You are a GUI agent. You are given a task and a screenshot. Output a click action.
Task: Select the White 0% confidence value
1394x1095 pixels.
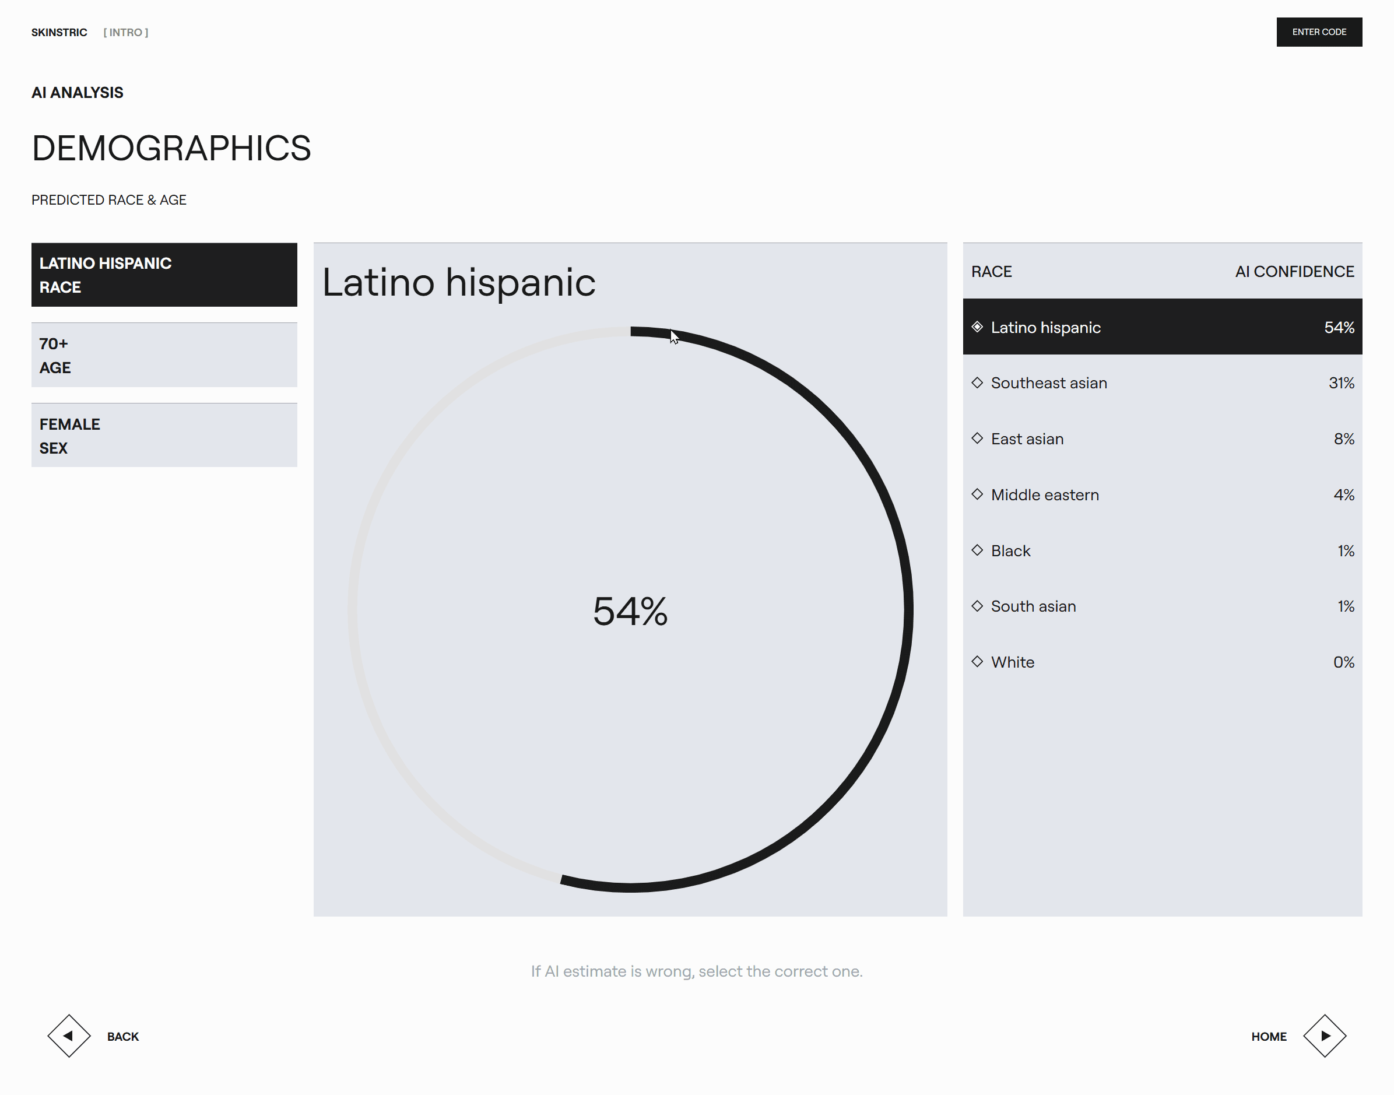(1344, 662)
